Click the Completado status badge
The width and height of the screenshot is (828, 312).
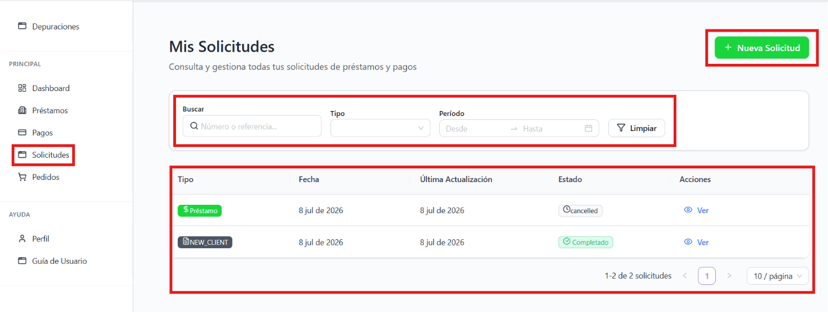(585, 242)
